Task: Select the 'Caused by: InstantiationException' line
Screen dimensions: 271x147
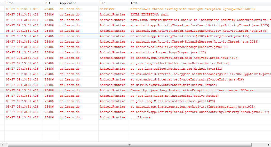Action: coord(135,90)
